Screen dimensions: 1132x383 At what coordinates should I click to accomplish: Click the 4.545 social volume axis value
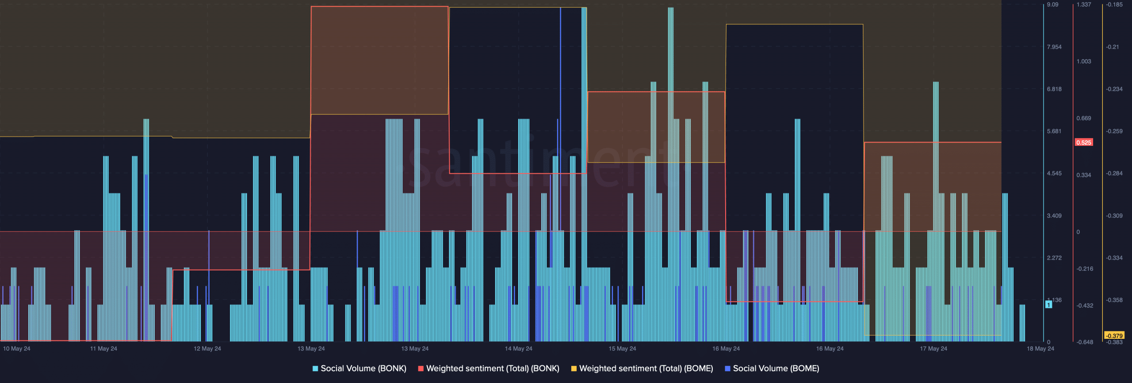click(1054, 173)
